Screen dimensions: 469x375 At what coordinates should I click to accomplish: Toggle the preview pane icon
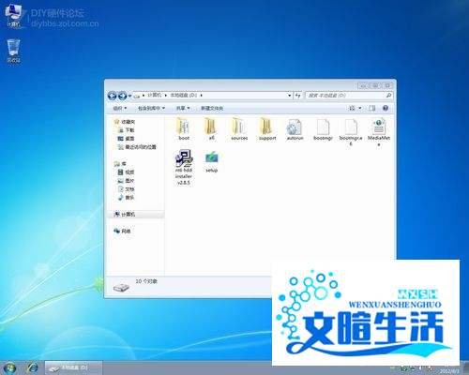pos(371,108)
